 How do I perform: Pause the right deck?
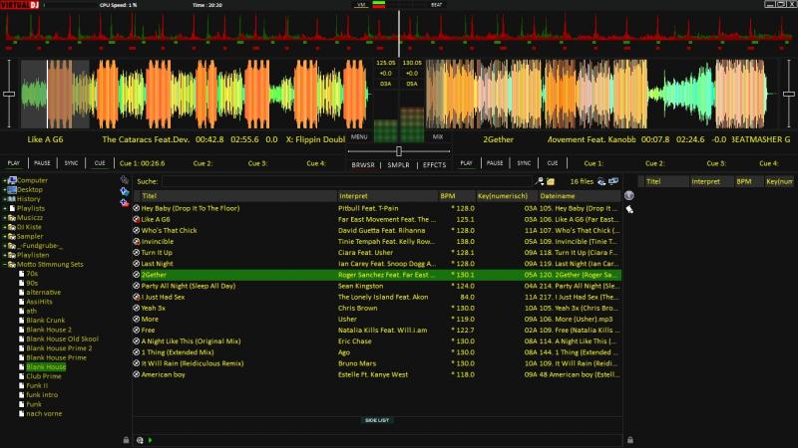coord(495,163)
